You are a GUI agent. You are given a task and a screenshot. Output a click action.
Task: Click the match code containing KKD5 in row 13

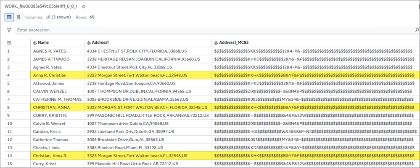coord(313,148)
